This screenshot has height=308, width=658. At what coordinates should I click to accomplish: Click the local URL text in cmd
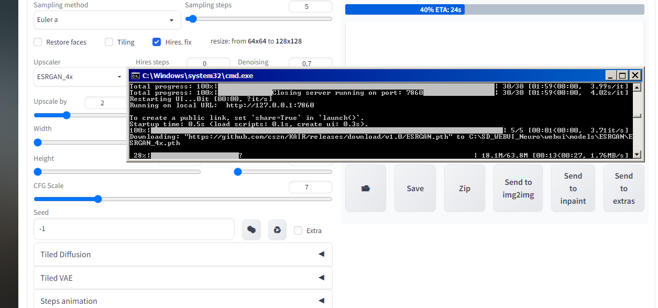[270, 105]
